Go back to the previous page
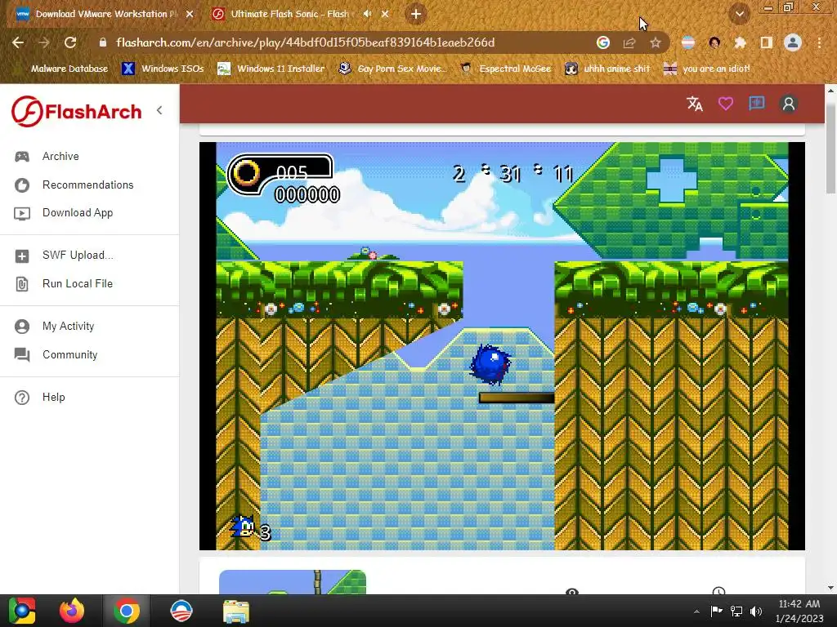 (18, 42)
